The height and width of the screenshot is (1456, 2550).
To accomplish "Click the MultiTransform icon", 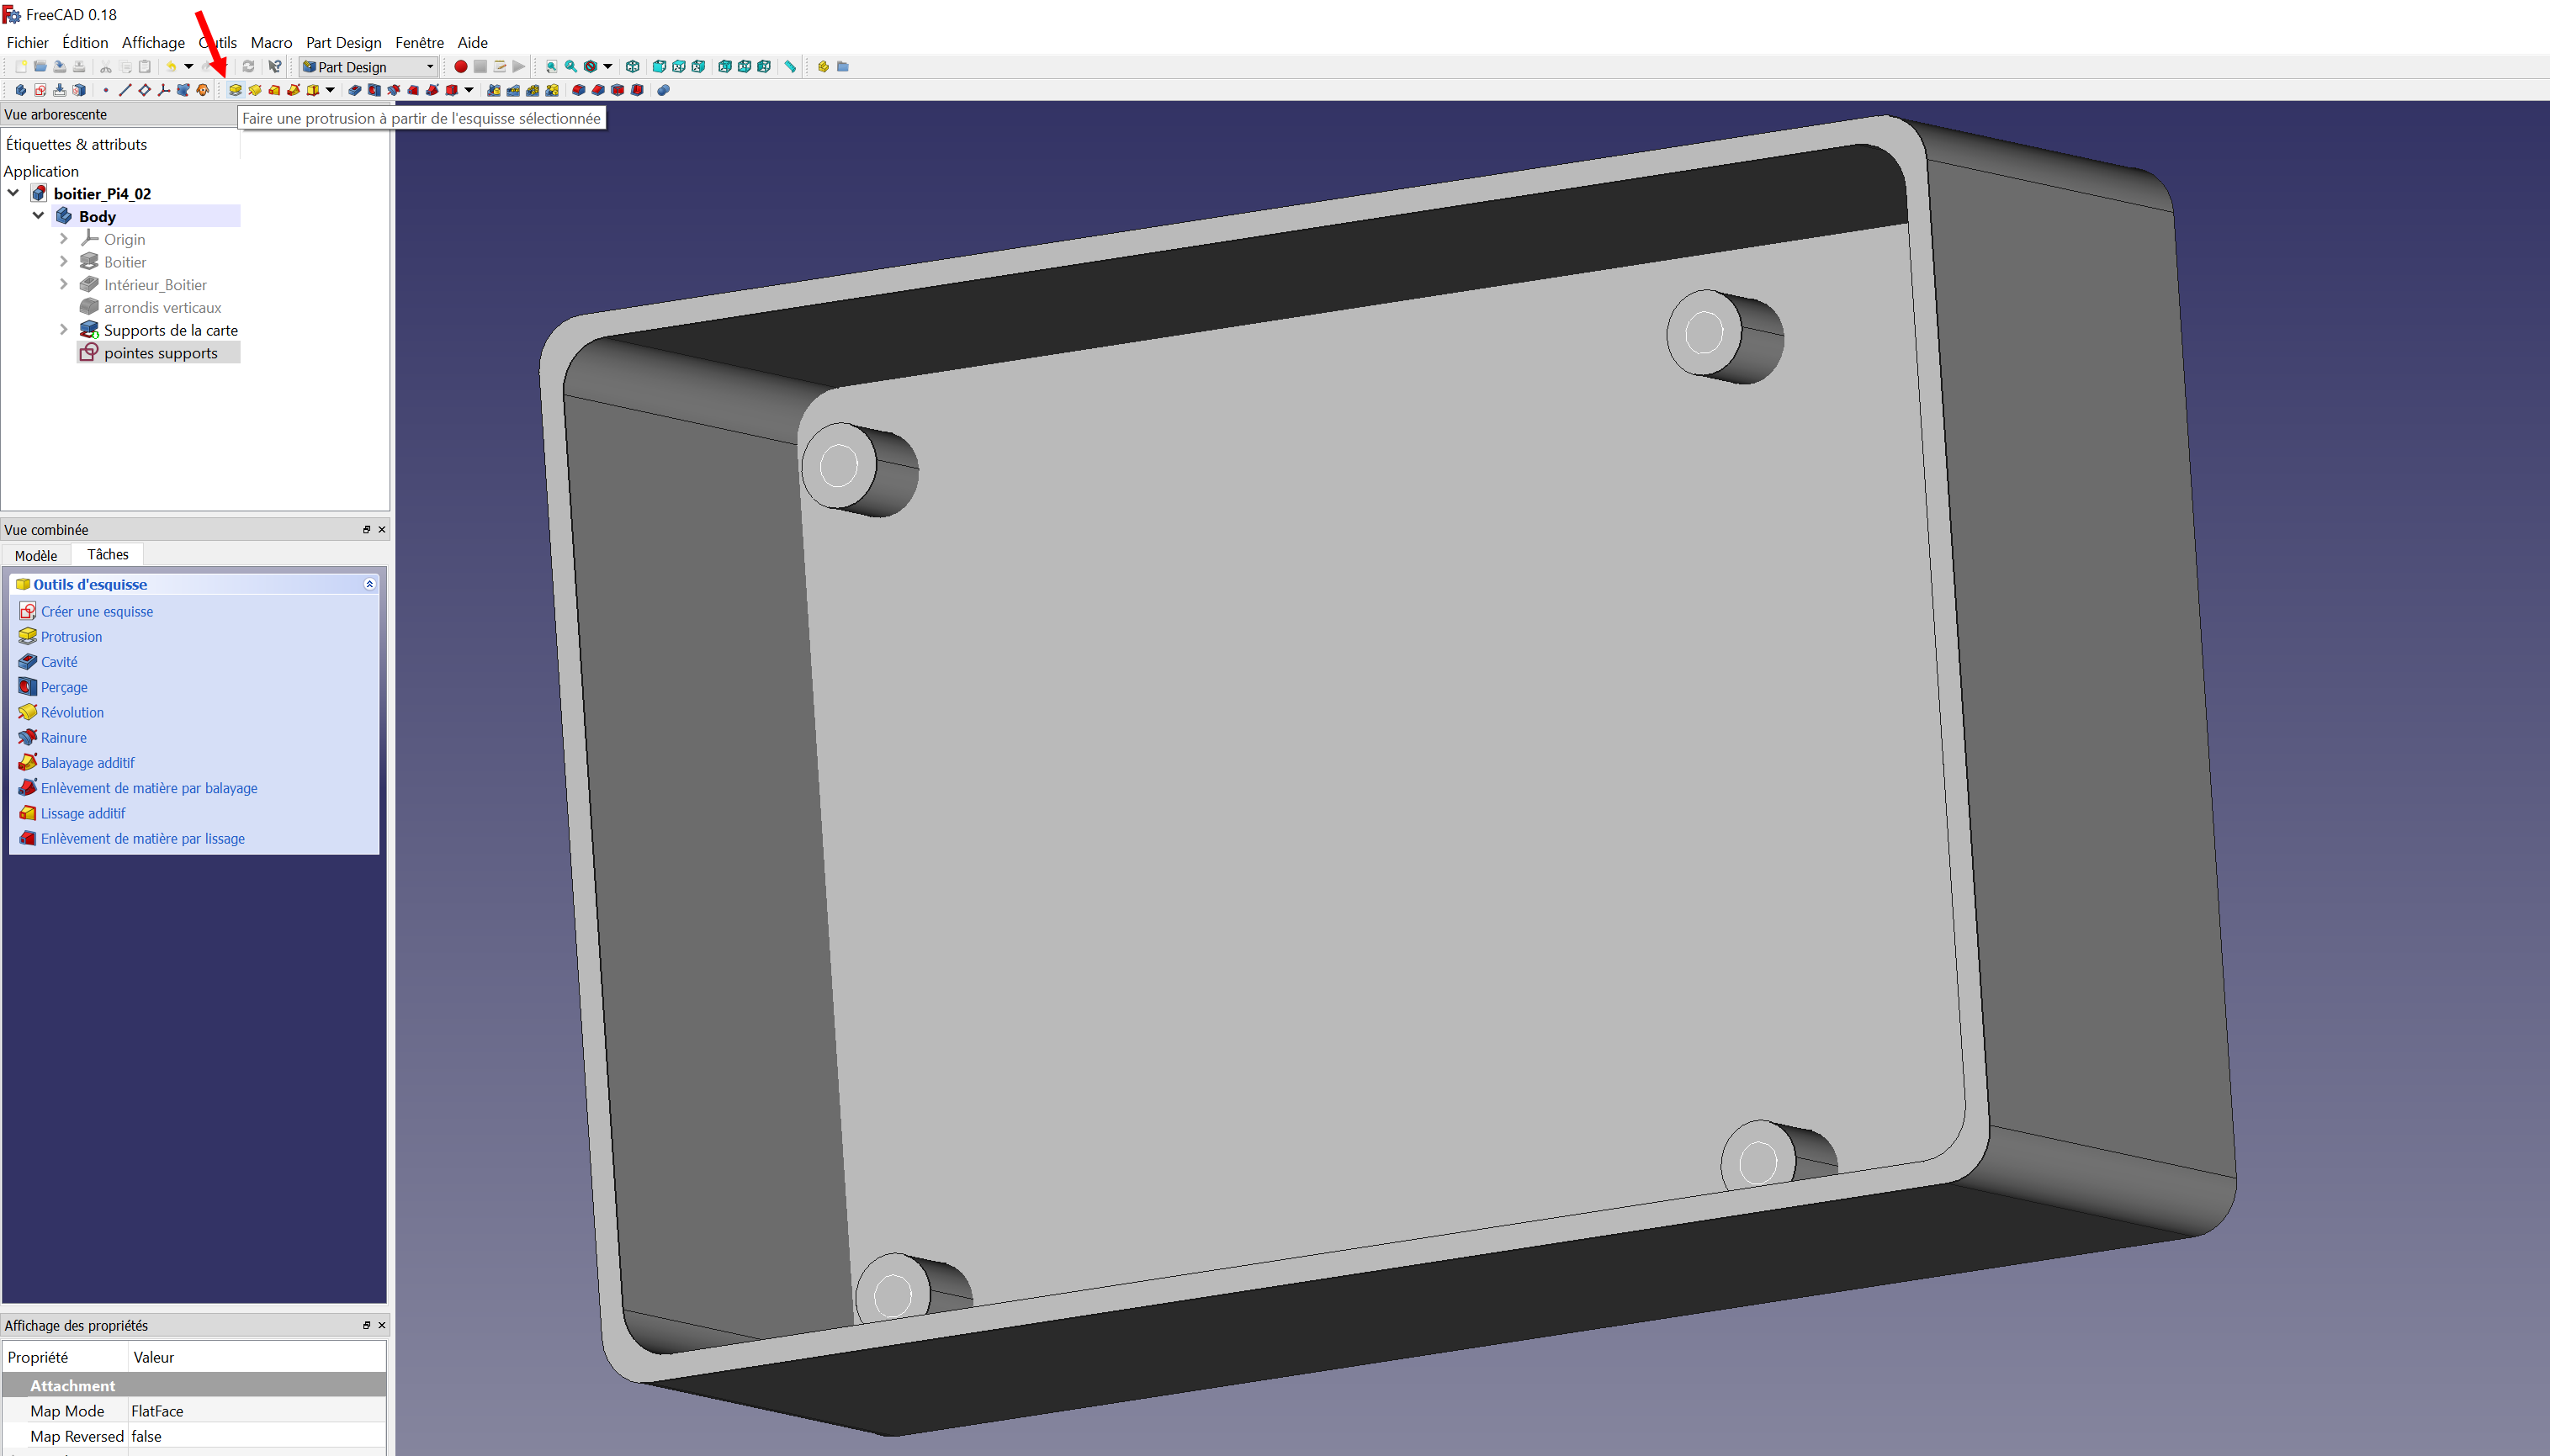I will click(x=552, y=90).
